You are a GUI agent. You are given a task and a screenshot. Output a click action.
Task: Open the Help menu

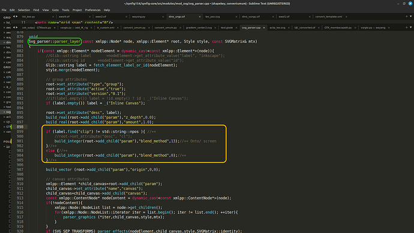(107, 10)
